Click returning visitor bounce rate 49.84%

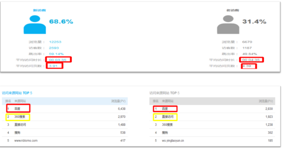249,54
